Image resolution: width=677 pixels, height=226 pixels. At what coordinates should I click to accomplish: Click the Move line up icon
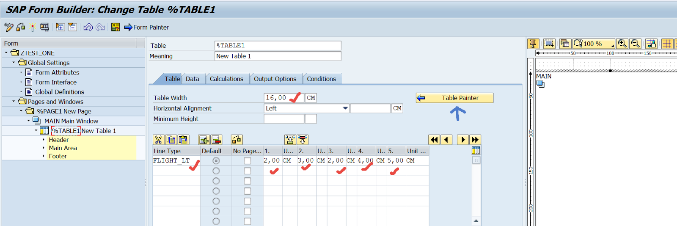coord(290,140)
